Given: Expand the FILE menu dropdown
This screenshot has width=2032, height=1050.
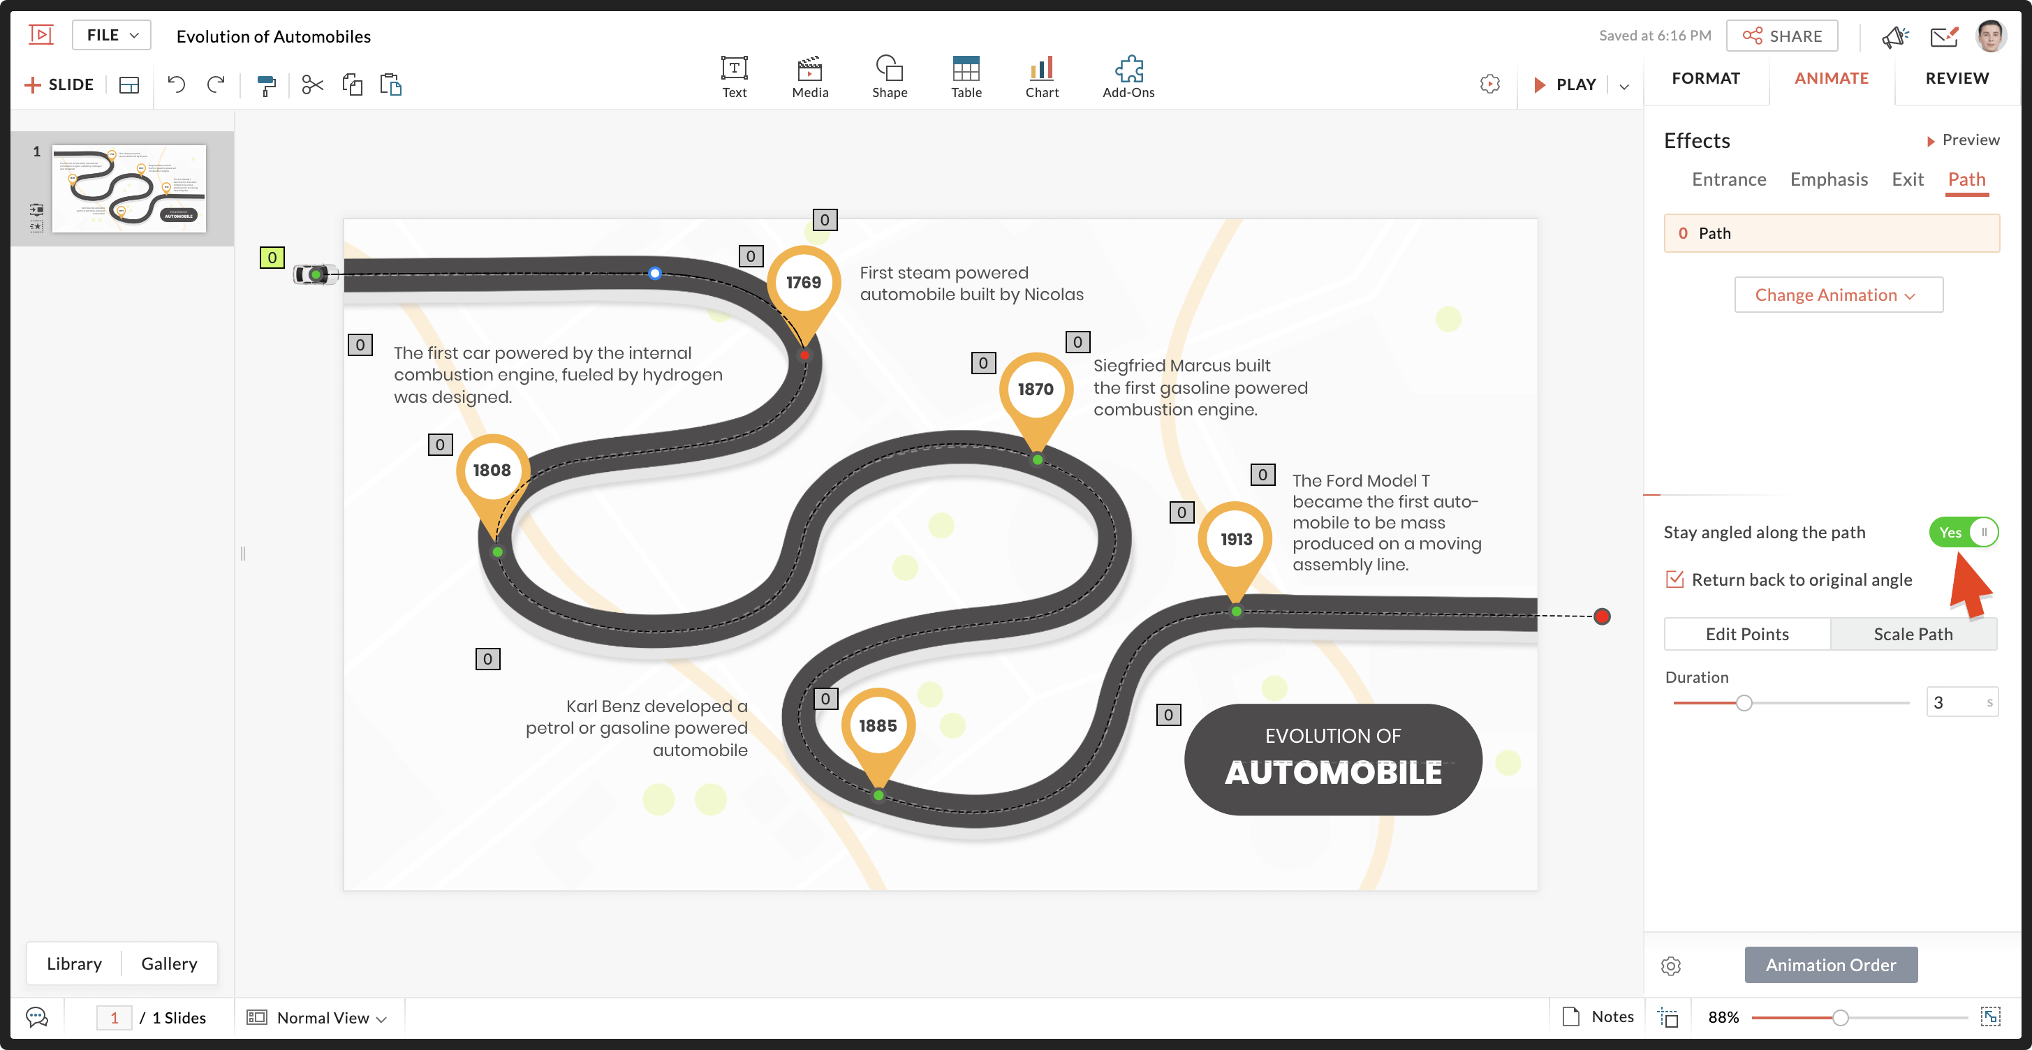Looking at the screenshot, I should pyautogui.click(x=112, y=36).
